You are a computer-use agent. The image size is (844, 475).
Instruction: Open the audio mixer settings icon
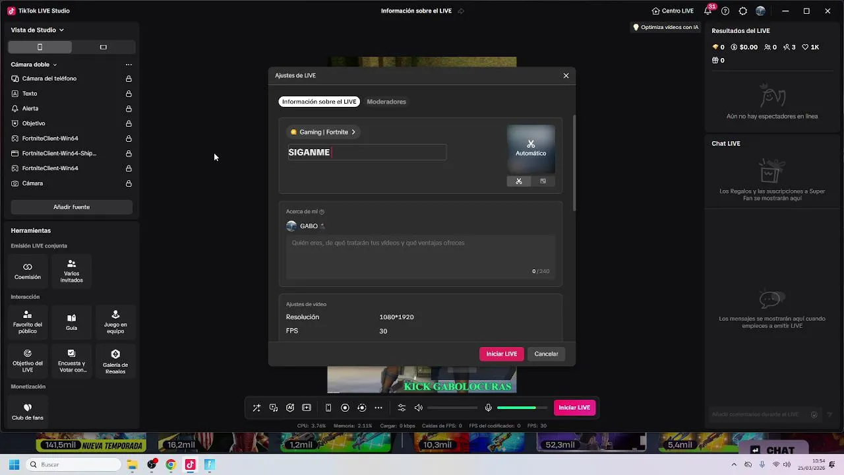pos(402,408)
